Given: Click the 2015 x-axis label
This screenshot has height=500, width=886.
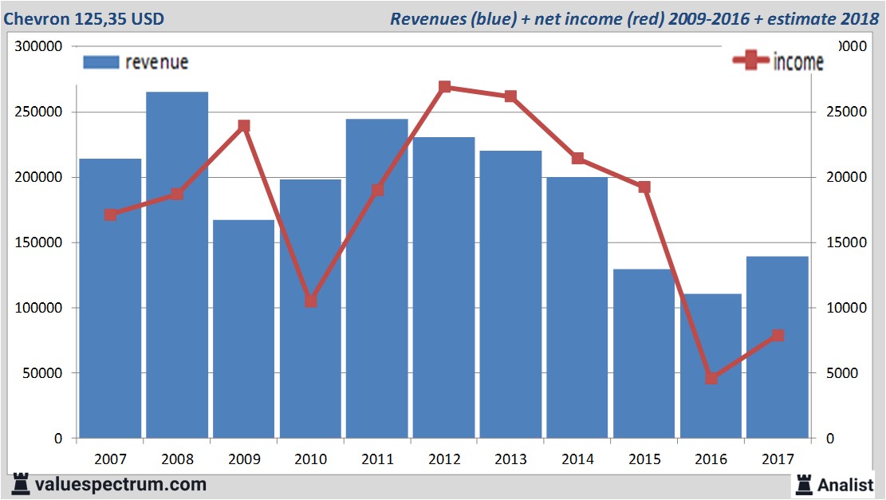Looking at the screenshot, I should (x=644, y=459).
